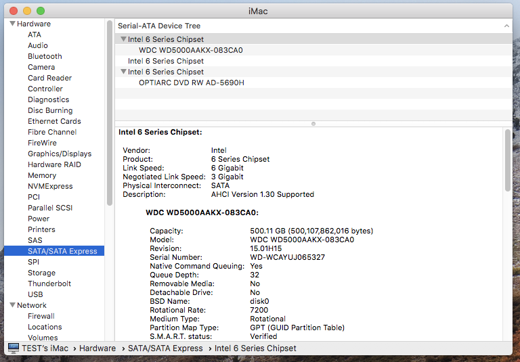The height and width of the screenshot is (362, 520).
Task: Open the Printers section
Action: 41,229
